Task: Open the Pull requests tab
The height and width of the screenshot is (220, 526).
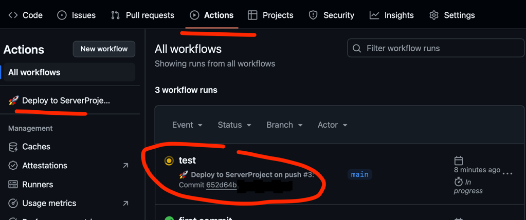Action: point(143,15)
